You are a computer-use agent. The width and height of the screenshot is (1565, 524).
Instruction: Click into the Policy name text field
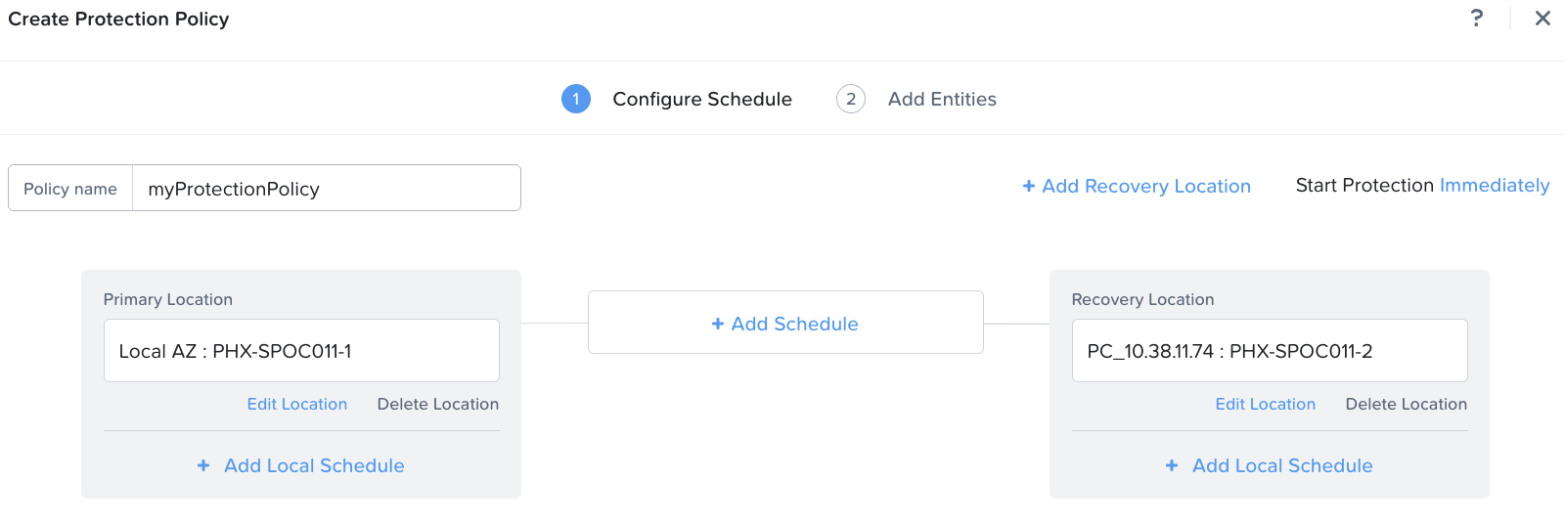point(326,189)
